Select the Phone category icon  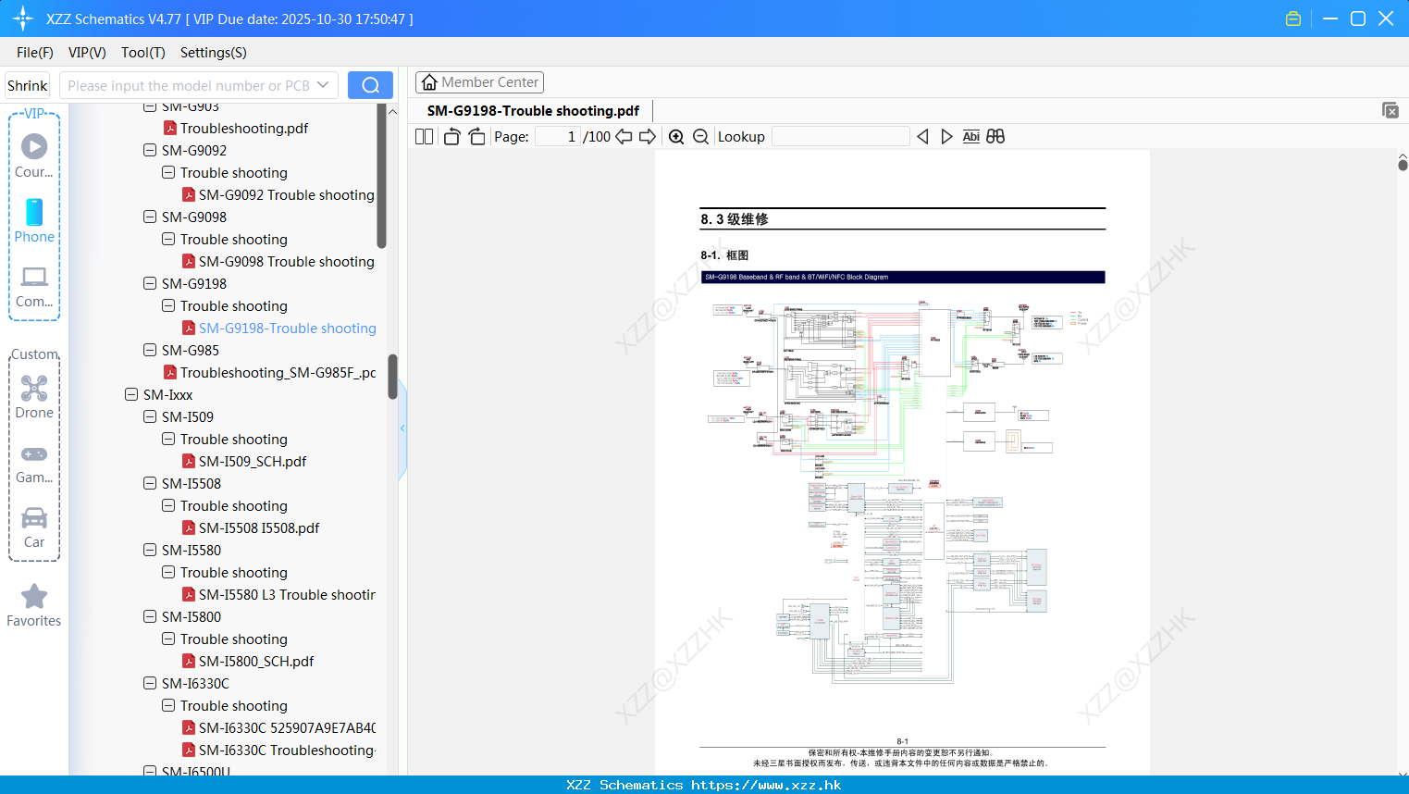[x=34, y=220]
